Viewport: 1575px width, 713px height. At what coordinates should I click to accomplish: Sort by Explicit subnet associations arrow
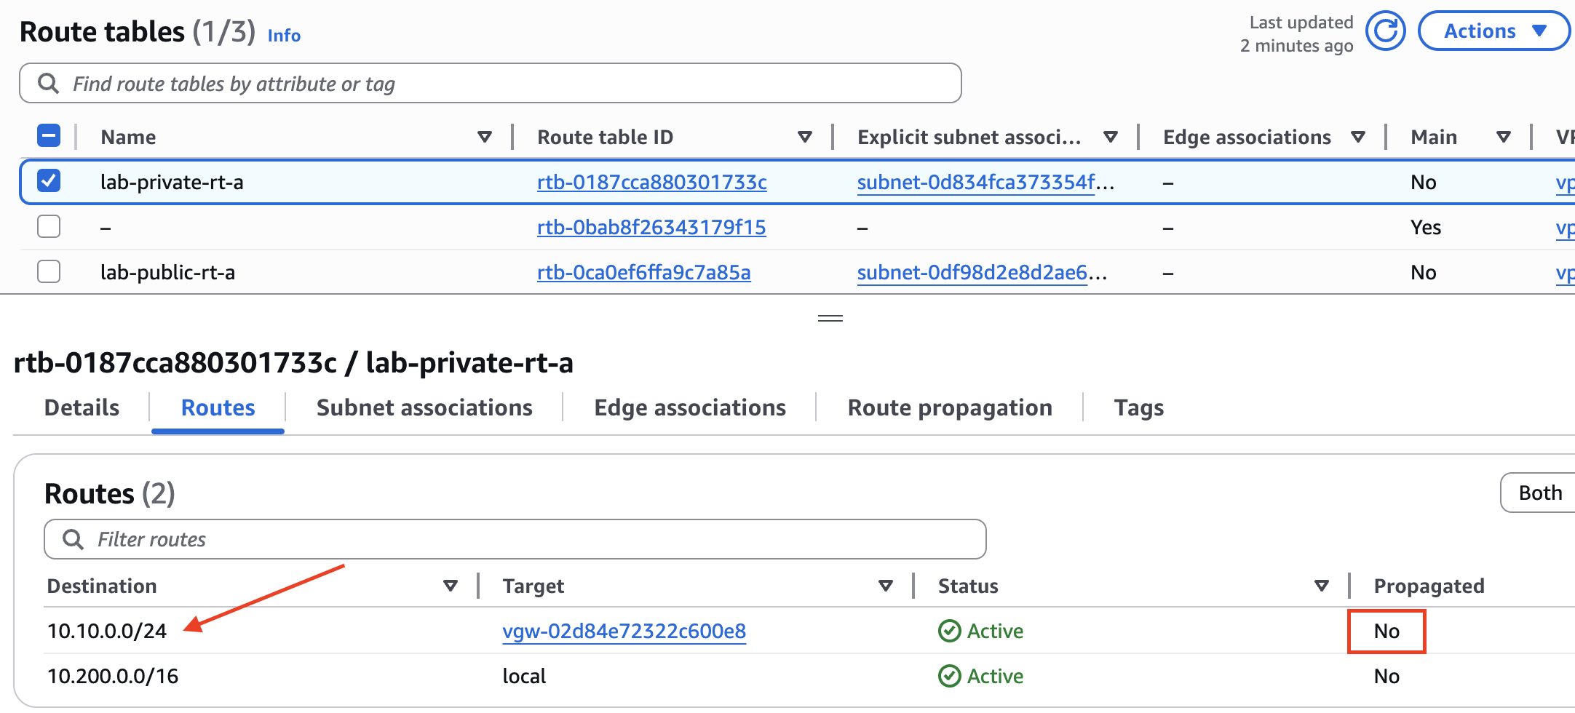tap(1111, 137)
